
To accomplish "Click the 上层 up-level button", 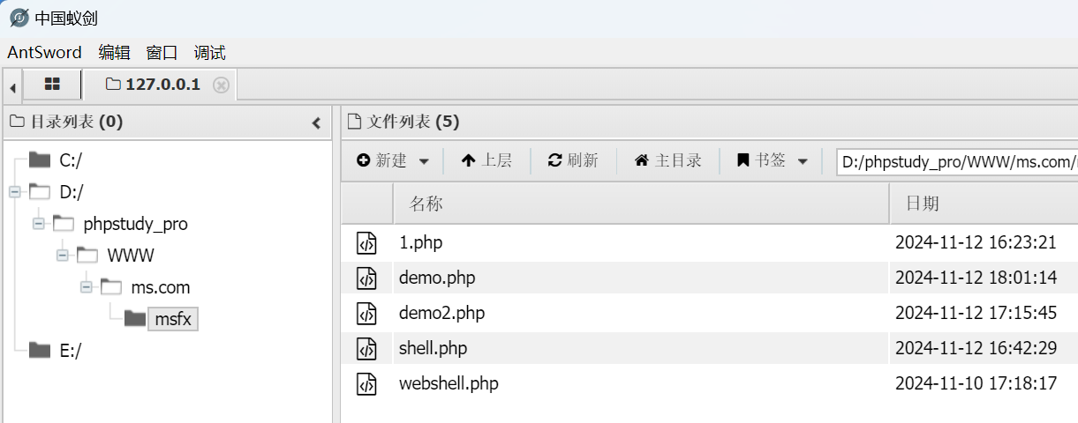I will pyautogui.click(x=486, y=160).
